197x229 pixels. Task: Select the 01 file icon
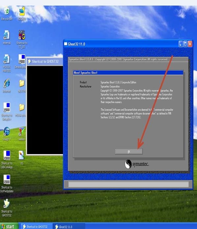coord(22,158)
